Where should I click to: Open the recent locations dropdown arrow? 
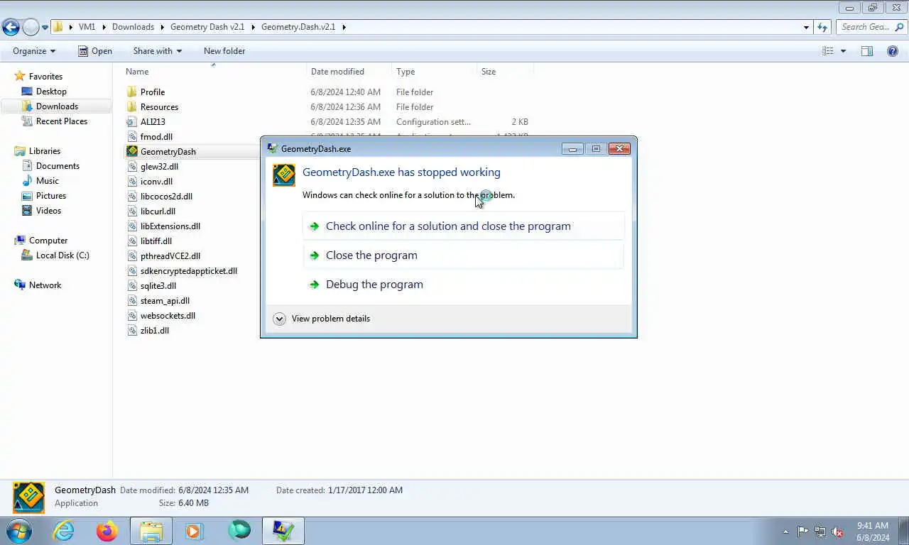[x=45, y=28]
